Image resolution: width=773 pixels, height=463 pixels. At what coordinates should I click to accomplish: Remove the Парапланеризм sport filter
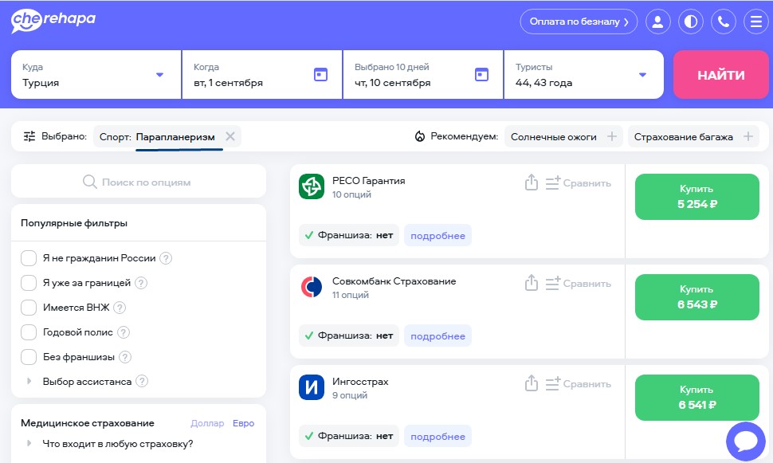point(230,136)
